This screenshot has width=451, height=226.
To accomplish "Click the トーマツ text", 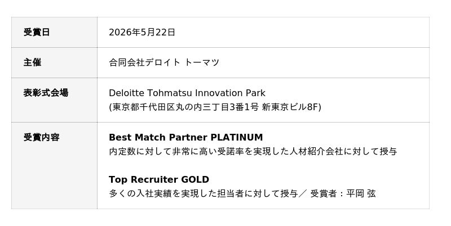I will [x=202, y=62].
